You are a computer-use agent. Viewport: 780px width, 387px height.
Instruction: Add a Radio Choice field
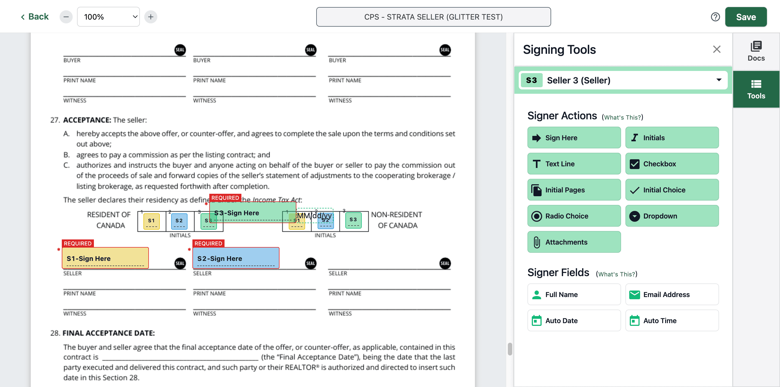pyautogui.click(x=574, y=216)
